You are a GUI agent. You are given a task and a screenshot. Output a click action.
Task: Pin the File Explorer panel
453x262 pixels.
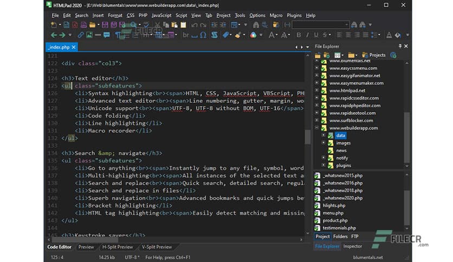click(400, 47)
